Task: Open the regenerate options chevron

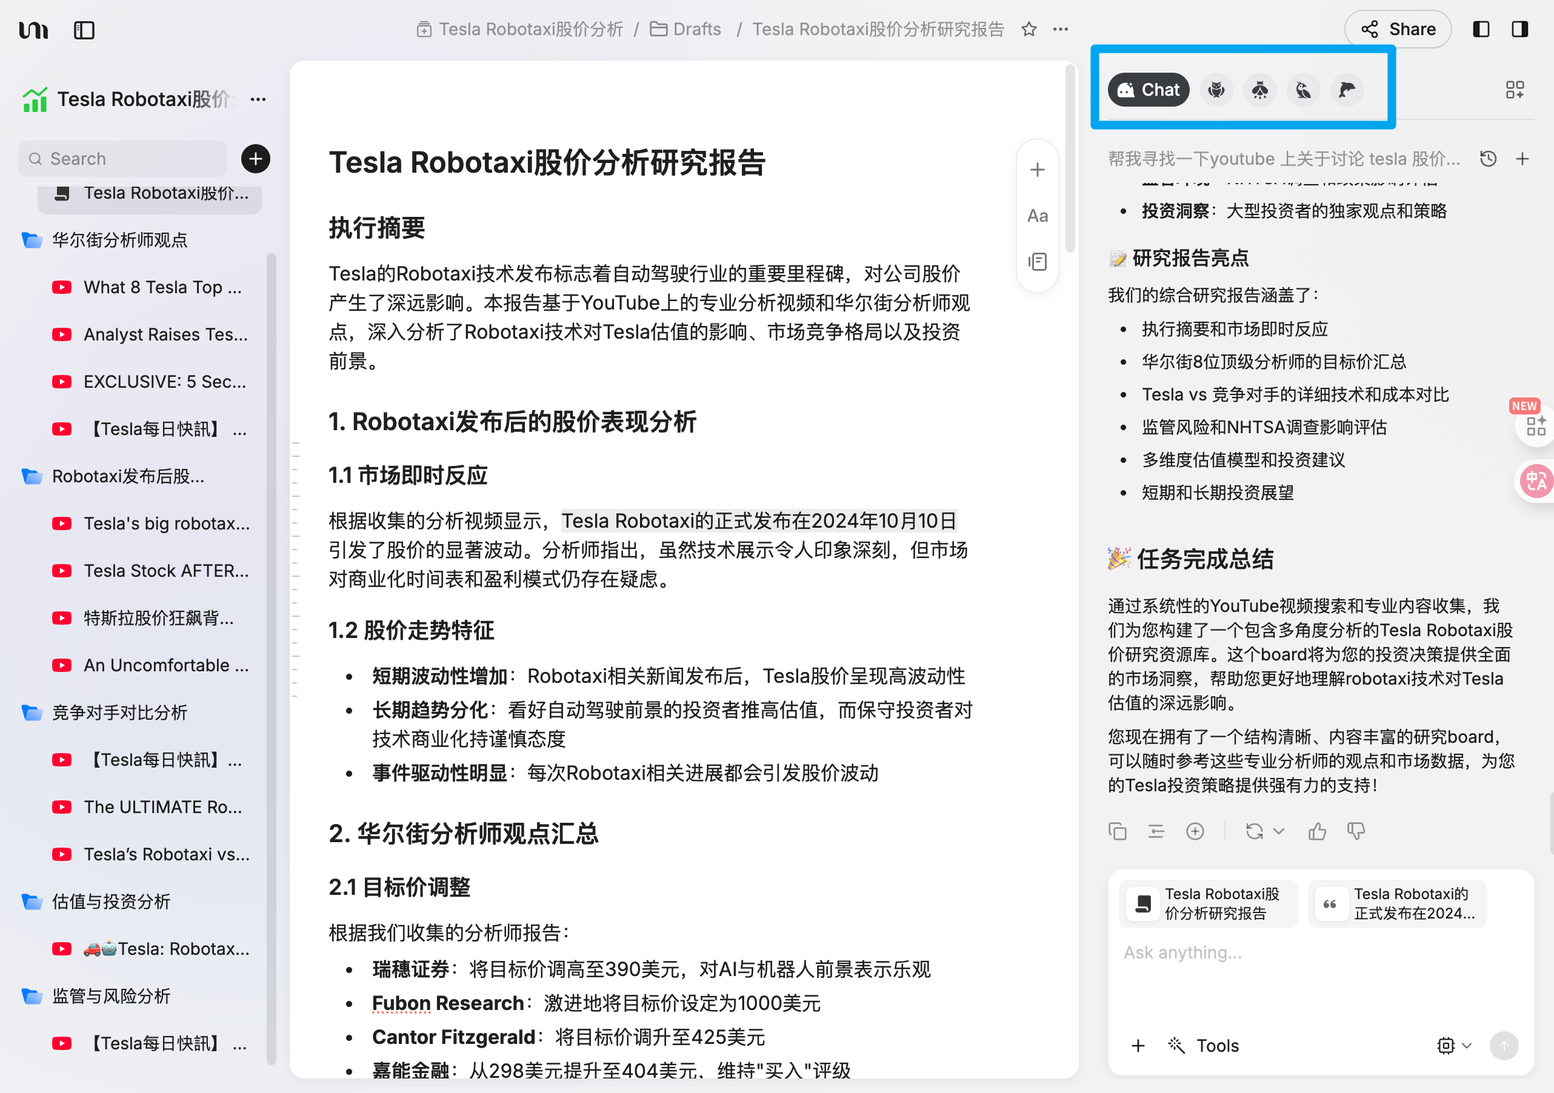Action: pos(1278,831)
